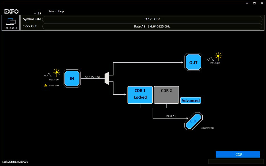The height and width of the screenshot is (166, 266).
Task: Click the '53.125 GBd' line label
Action: pyautogui.click(x=92, y=77)
